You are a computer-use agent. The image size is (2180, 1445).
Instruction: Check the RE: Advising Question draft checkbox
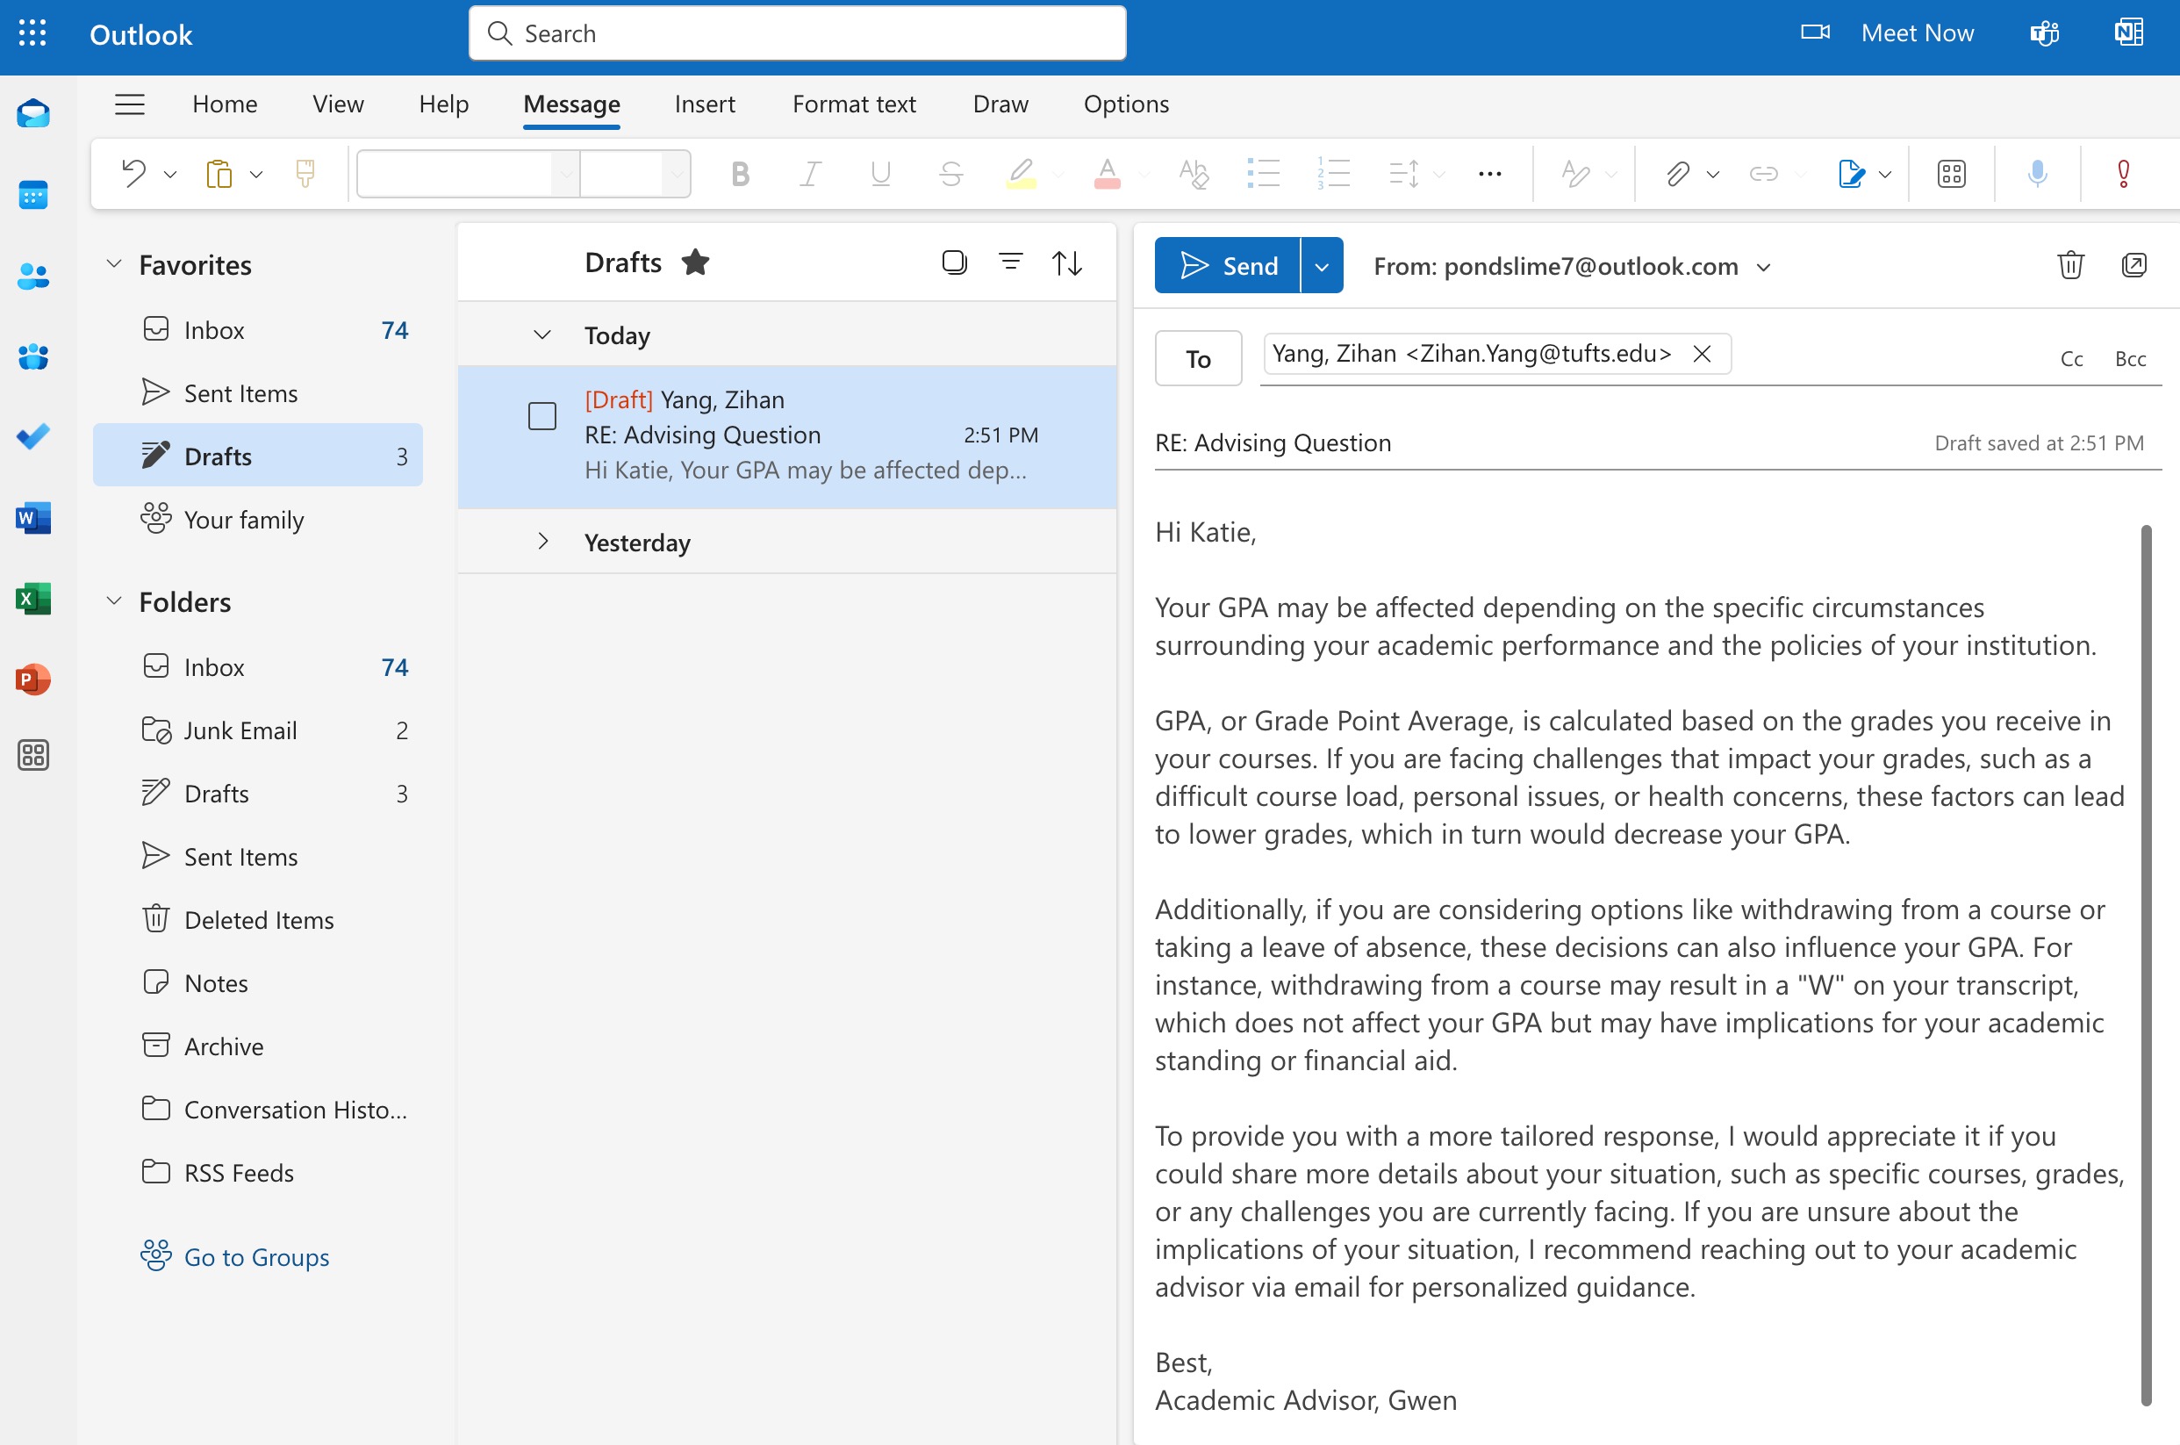[x=541, y=416]
